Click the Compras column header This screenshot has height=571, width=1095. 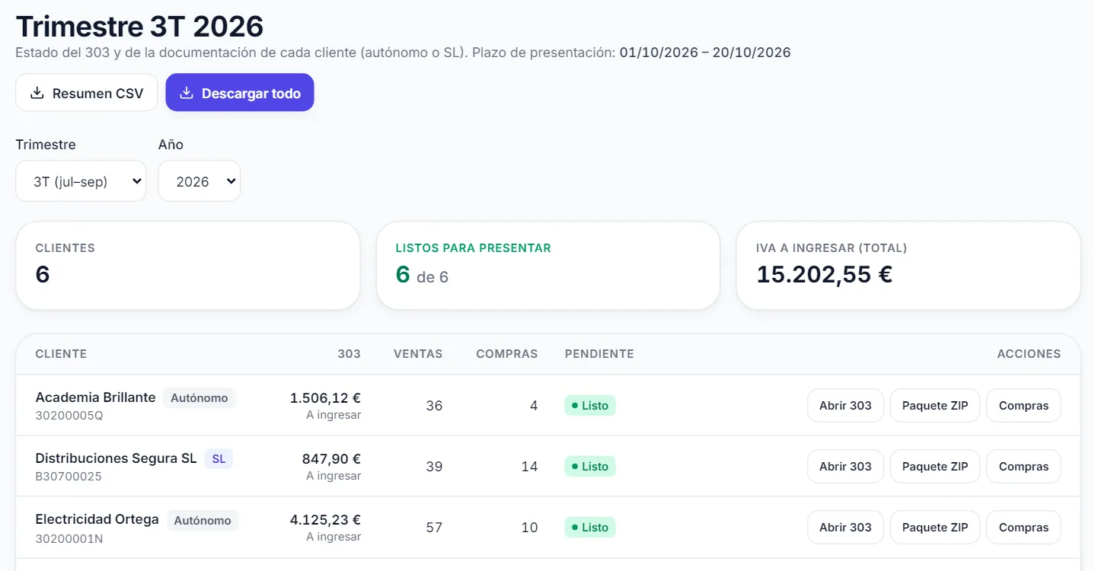(507, 354)
